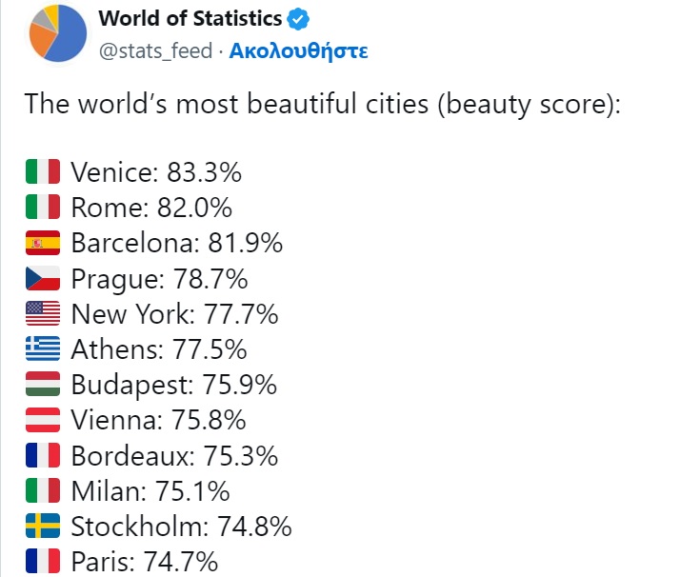The width and height of the screenshot is (700, 577).
Task: Click the Italian flag beside Milan
Action: pos(43,491)
